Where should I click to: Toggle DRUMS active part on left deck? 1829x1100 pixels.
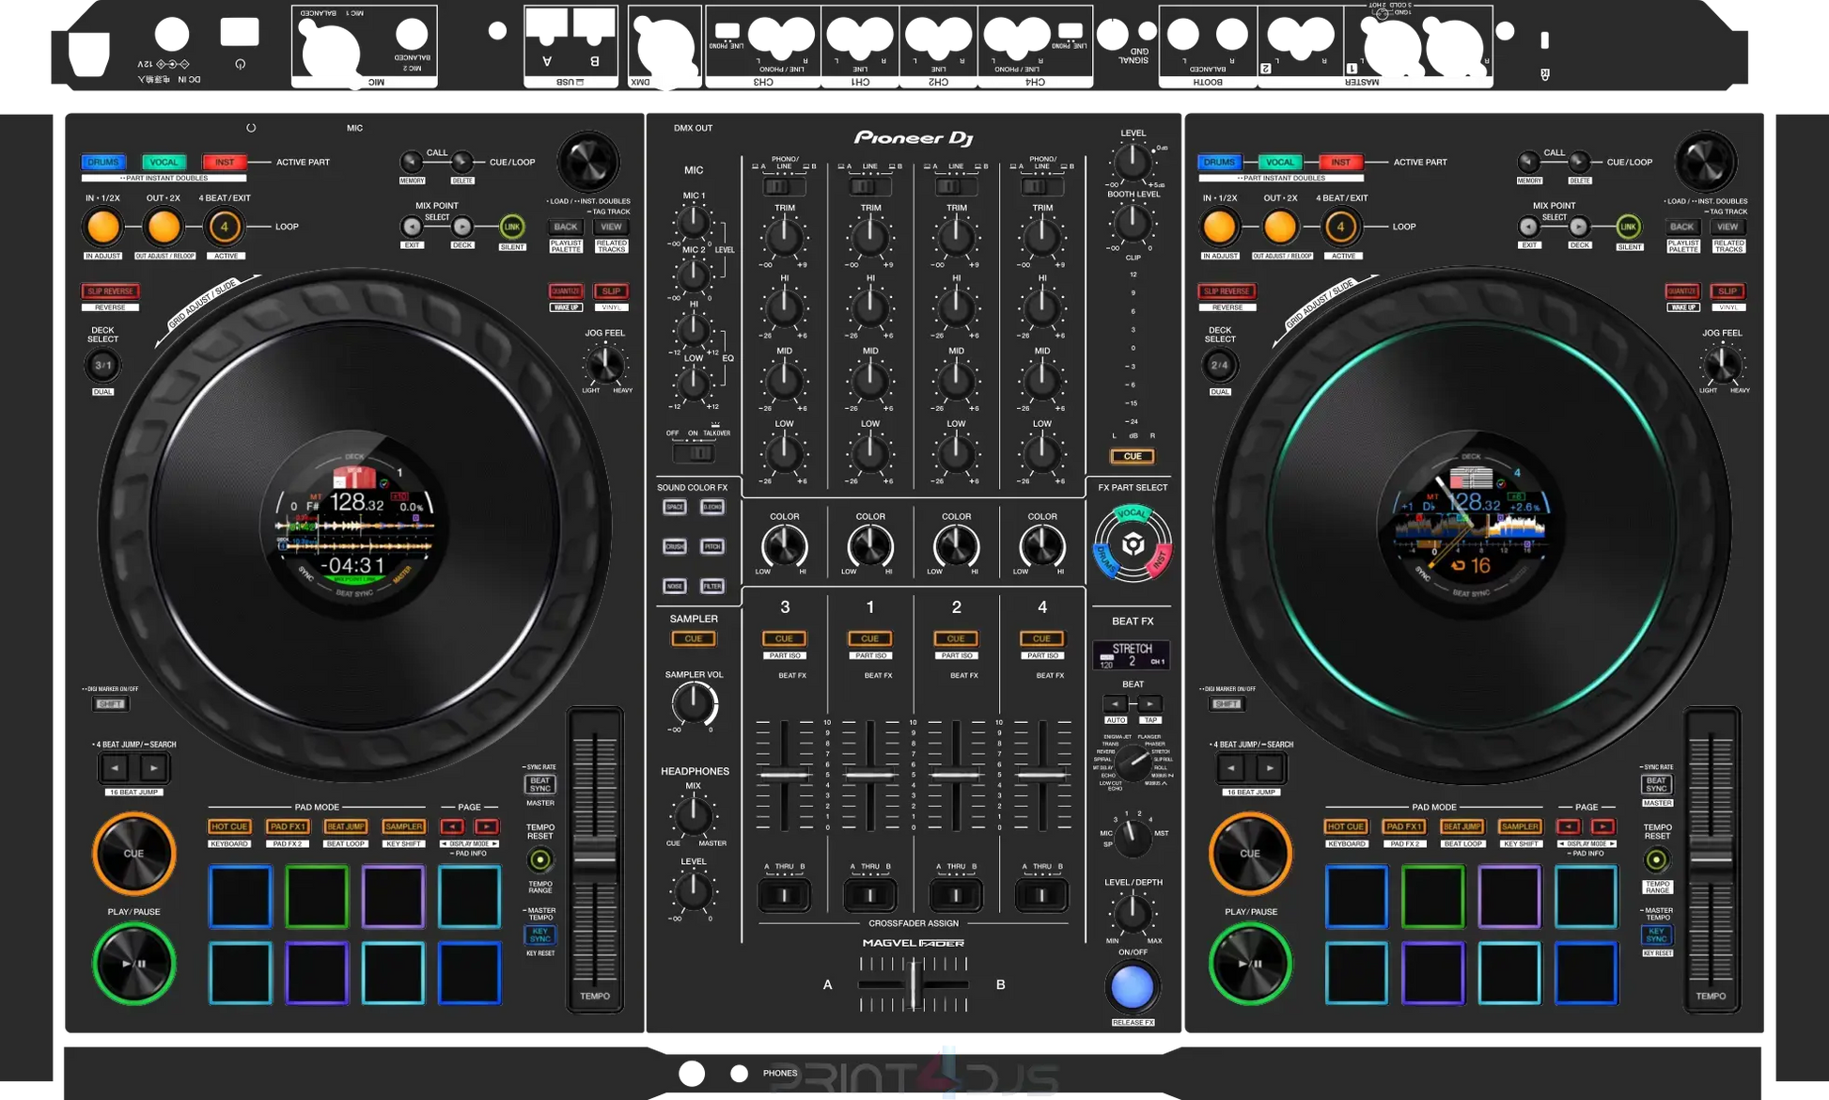point(103,162)
